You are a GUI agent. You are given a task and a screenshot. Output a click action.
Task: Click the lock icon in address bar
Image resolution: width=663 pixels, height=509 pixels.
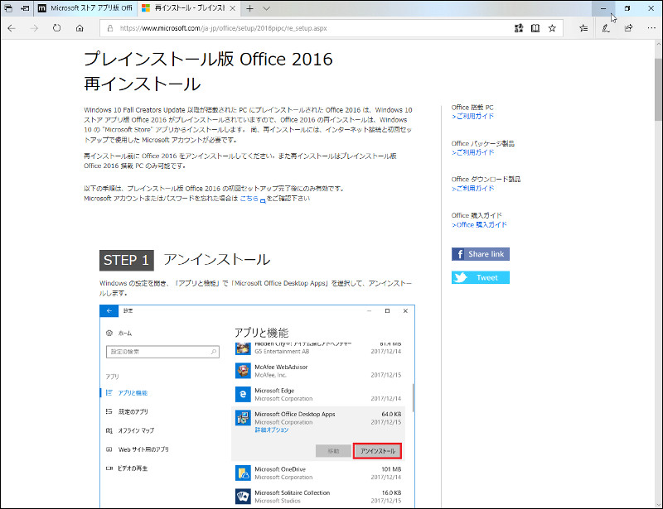[x=110, y=28]
